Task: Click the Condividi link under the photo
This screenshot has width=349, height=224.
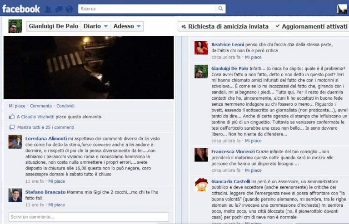Action: [x=65, y=106]
